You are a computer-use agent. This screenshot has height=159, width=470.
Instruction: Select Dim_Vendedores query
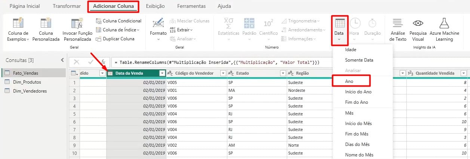(33, 91)
